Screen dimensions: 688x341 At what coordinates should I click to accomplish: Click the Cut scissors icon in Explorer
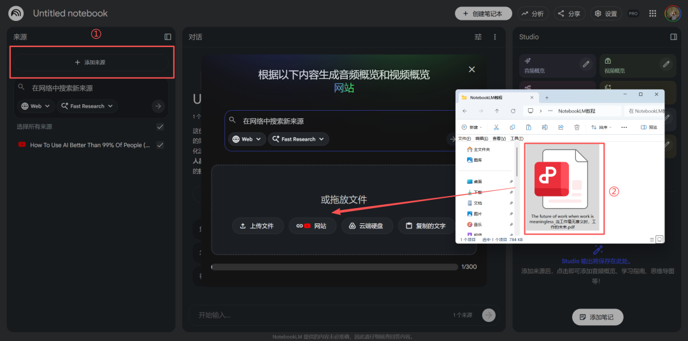click(496, 127)
